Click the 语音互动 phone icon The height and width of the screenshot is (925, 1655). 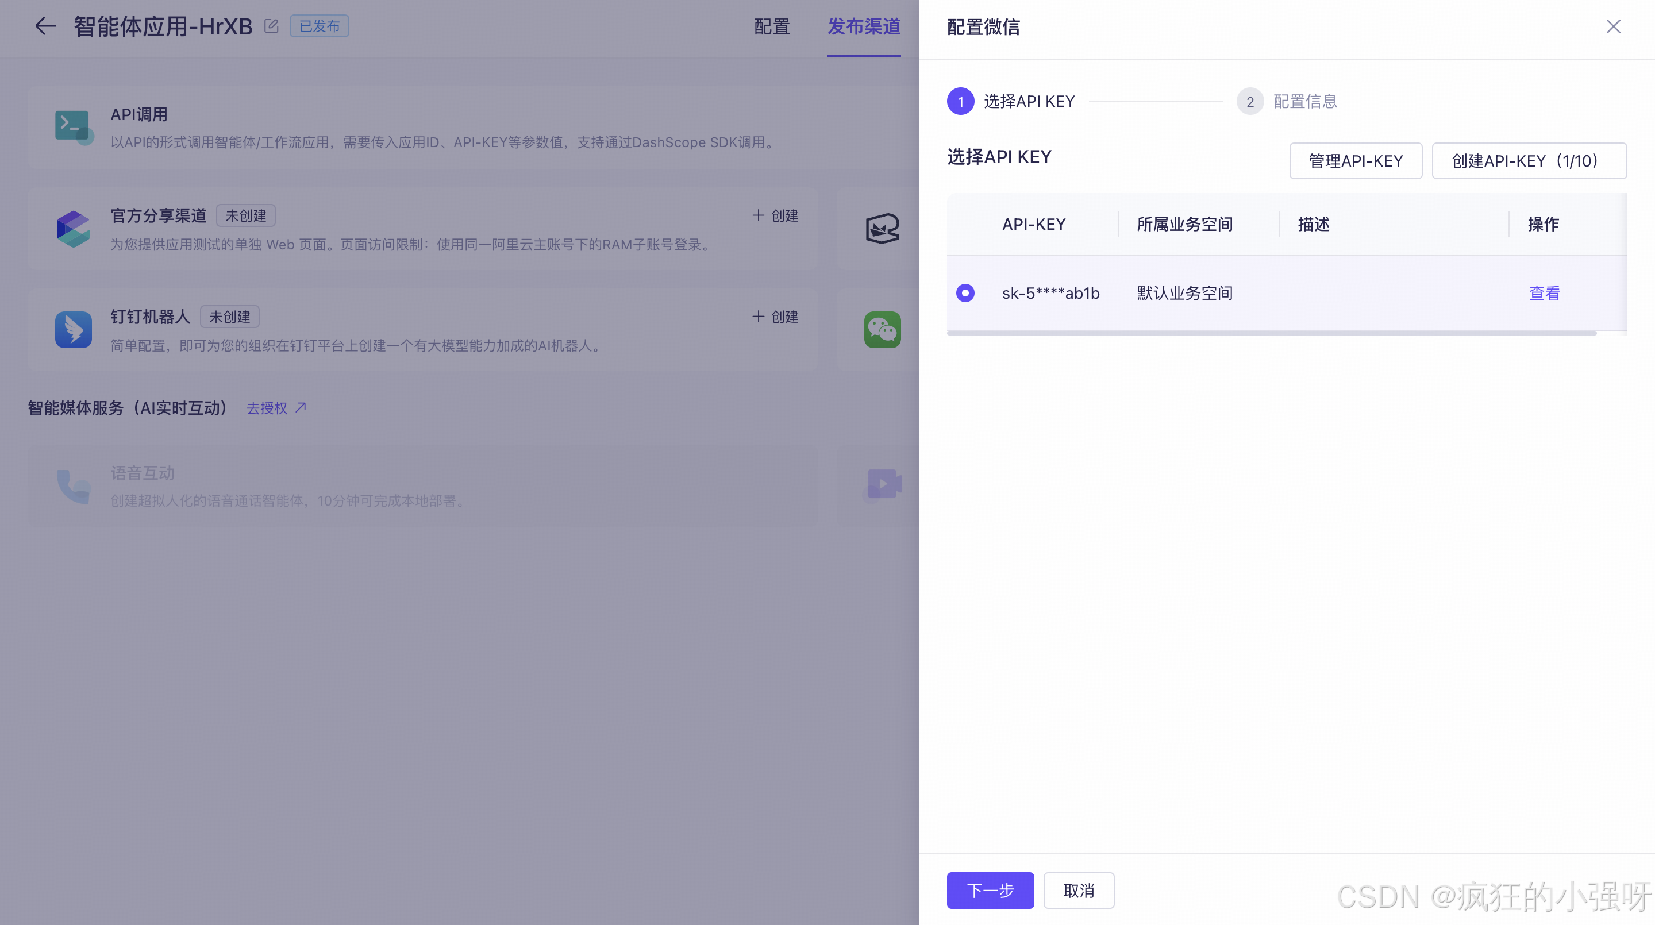coord(72,485)
